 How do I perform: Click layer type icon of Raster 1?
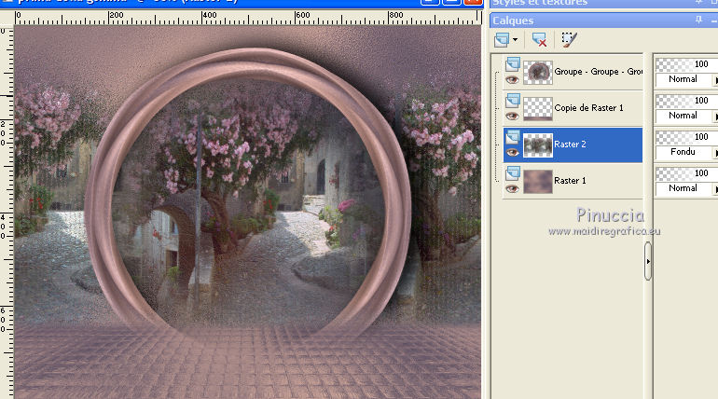click(x=513, y=173)
